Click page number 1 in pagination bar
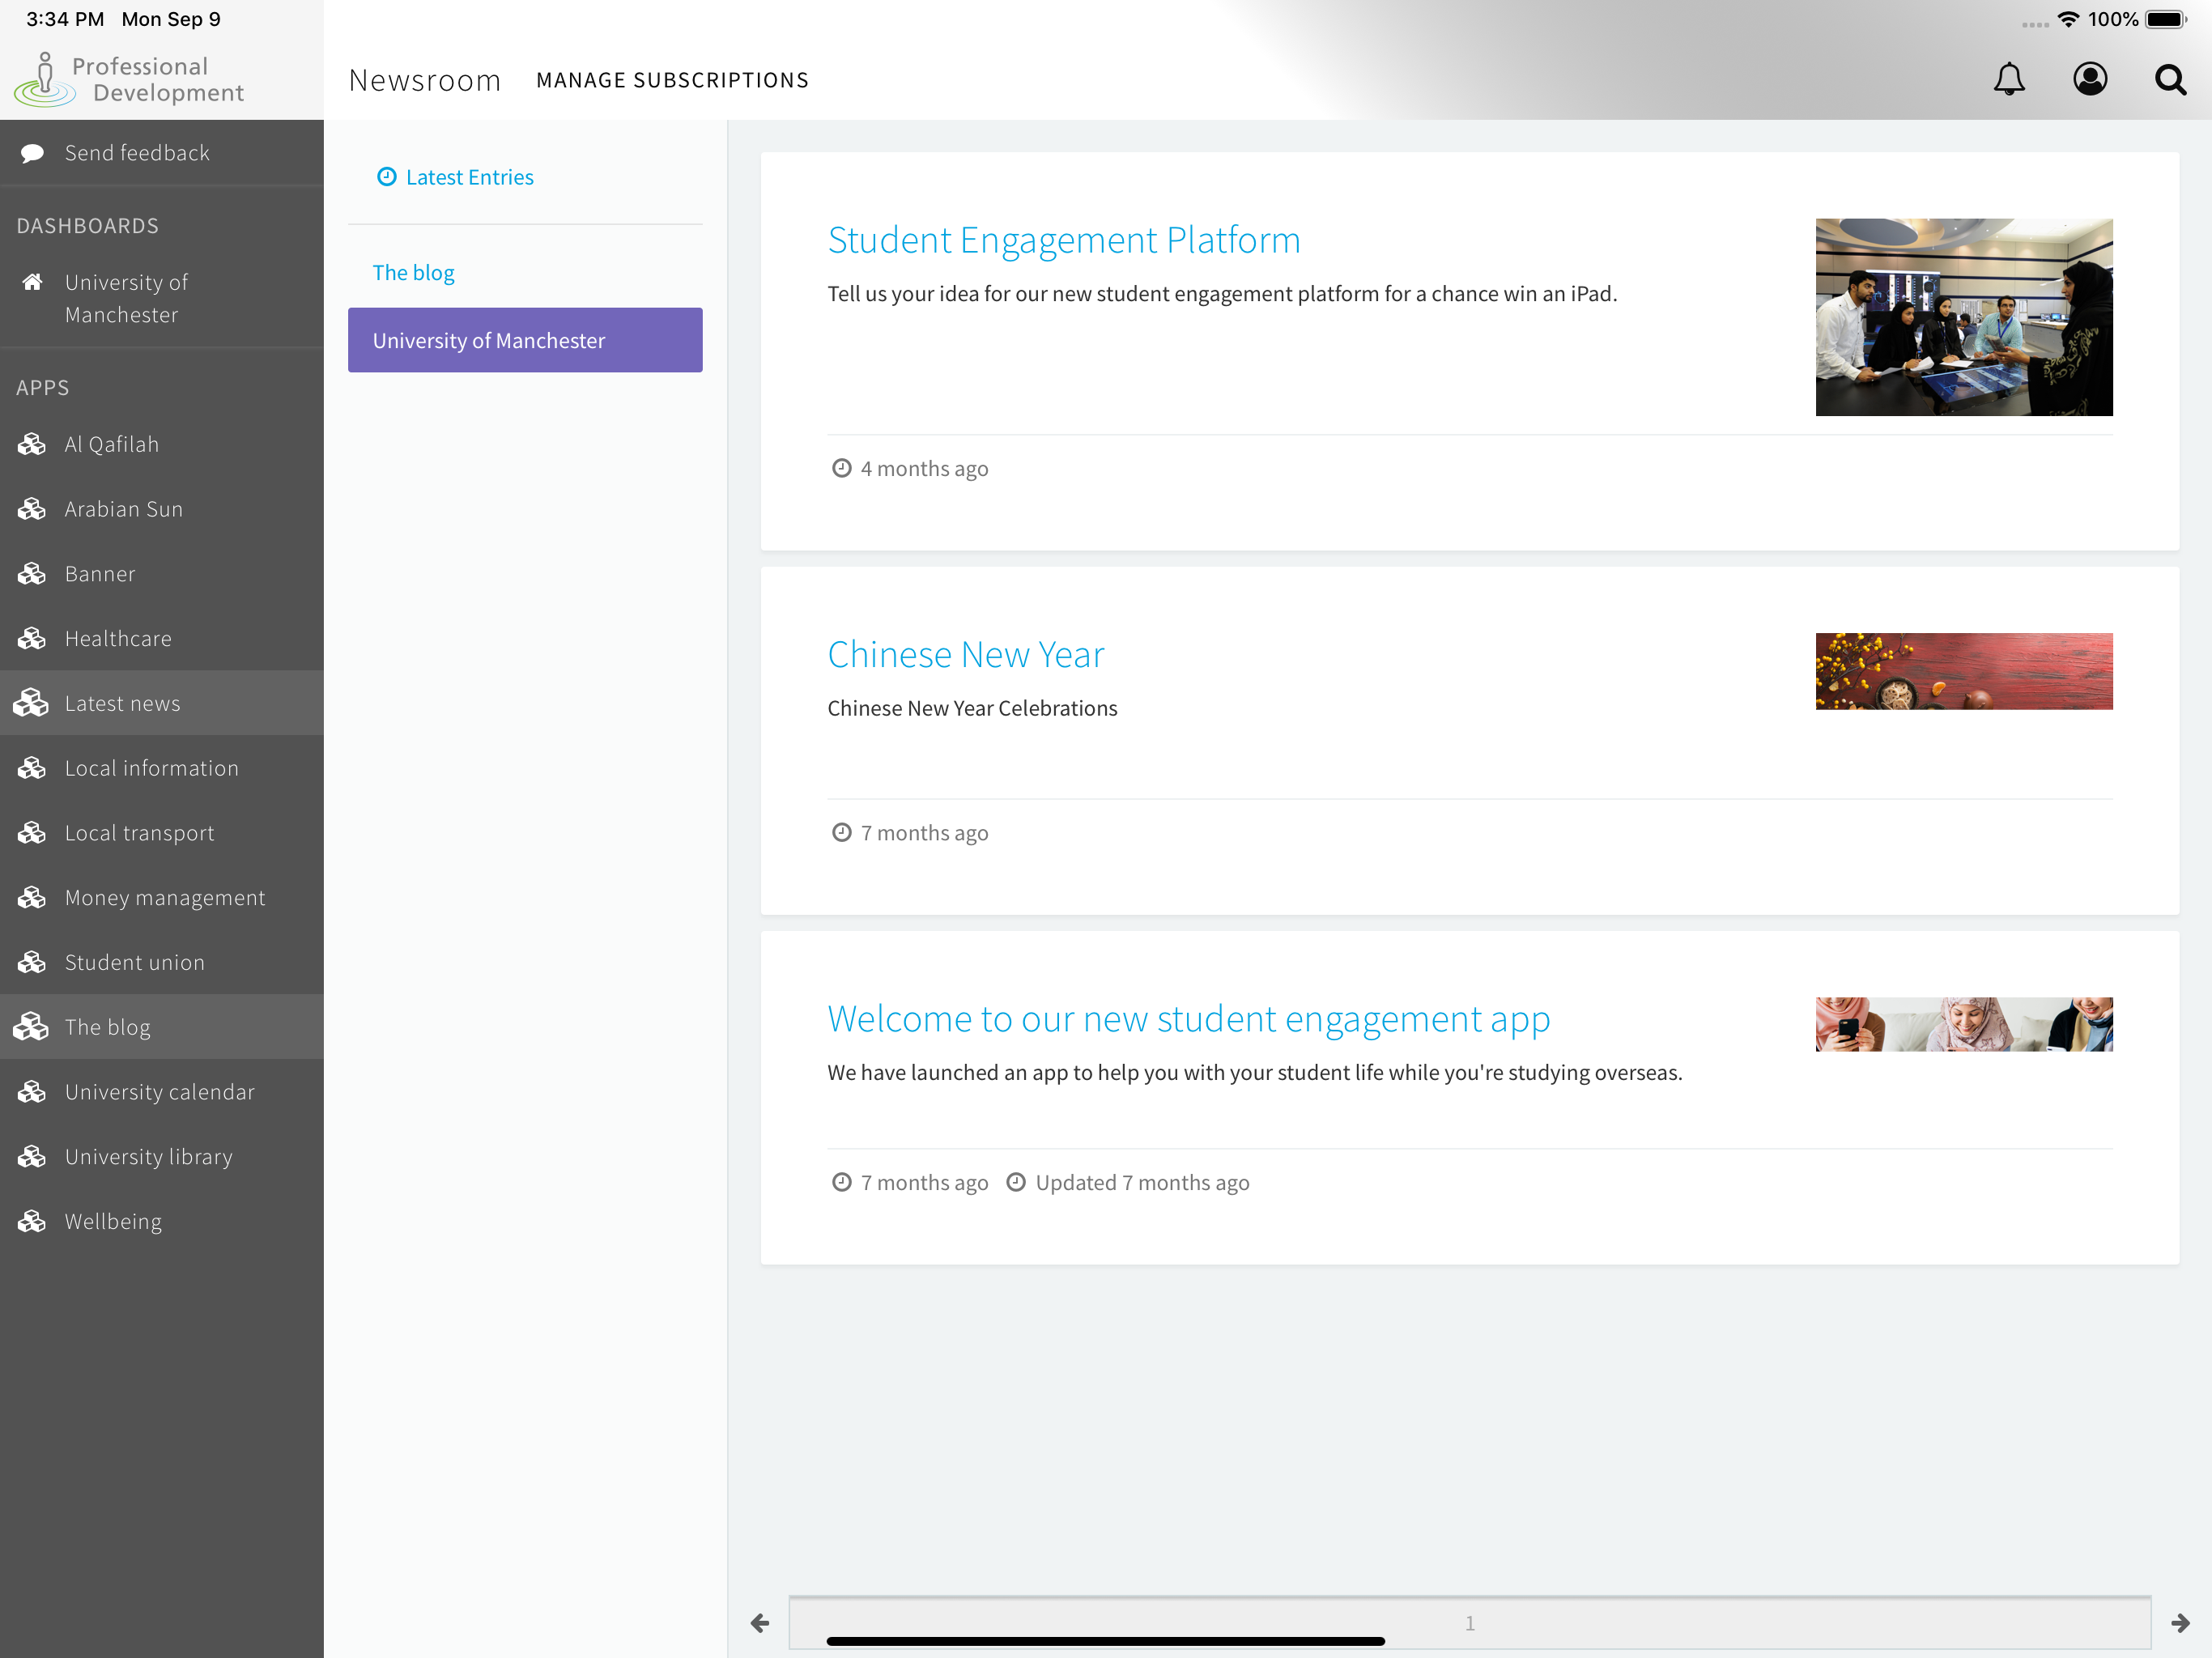The width and height of the screenshot is (2212, 1658). [1470, 1623]
